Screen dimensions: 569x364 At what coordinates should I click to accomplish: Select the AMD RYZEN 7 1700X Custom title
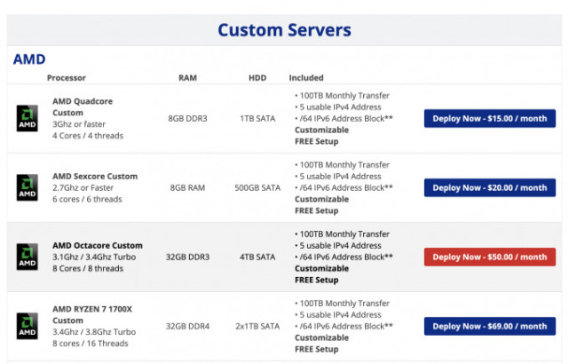click(x=92, y=315)
